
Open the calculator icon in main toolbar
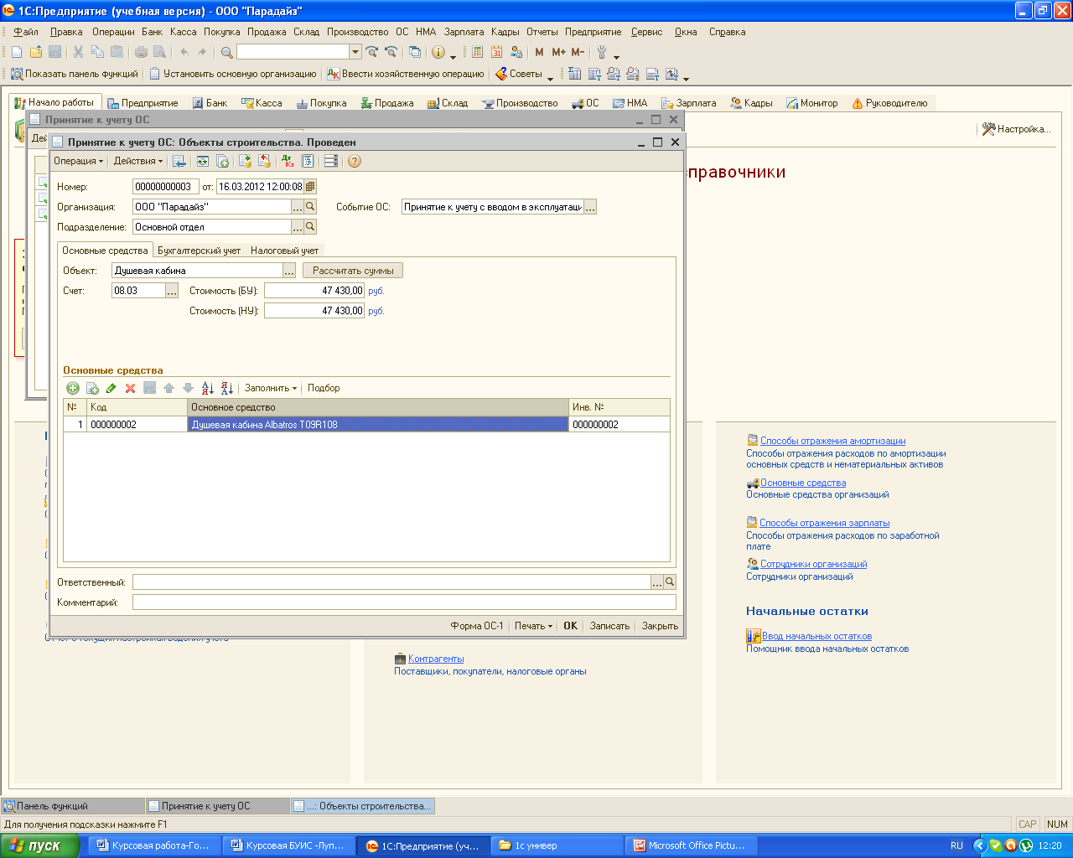[x=477, y=52]
